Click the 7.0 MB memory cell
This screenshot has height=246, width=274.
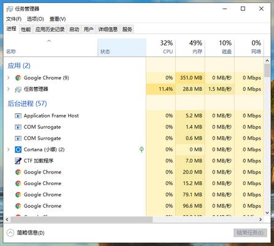coord(190,161)
